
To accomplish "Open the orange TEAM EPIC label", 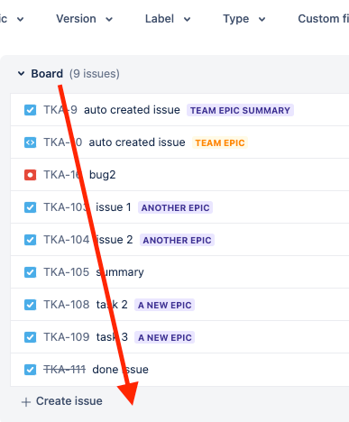I will [x=220, y=142].
